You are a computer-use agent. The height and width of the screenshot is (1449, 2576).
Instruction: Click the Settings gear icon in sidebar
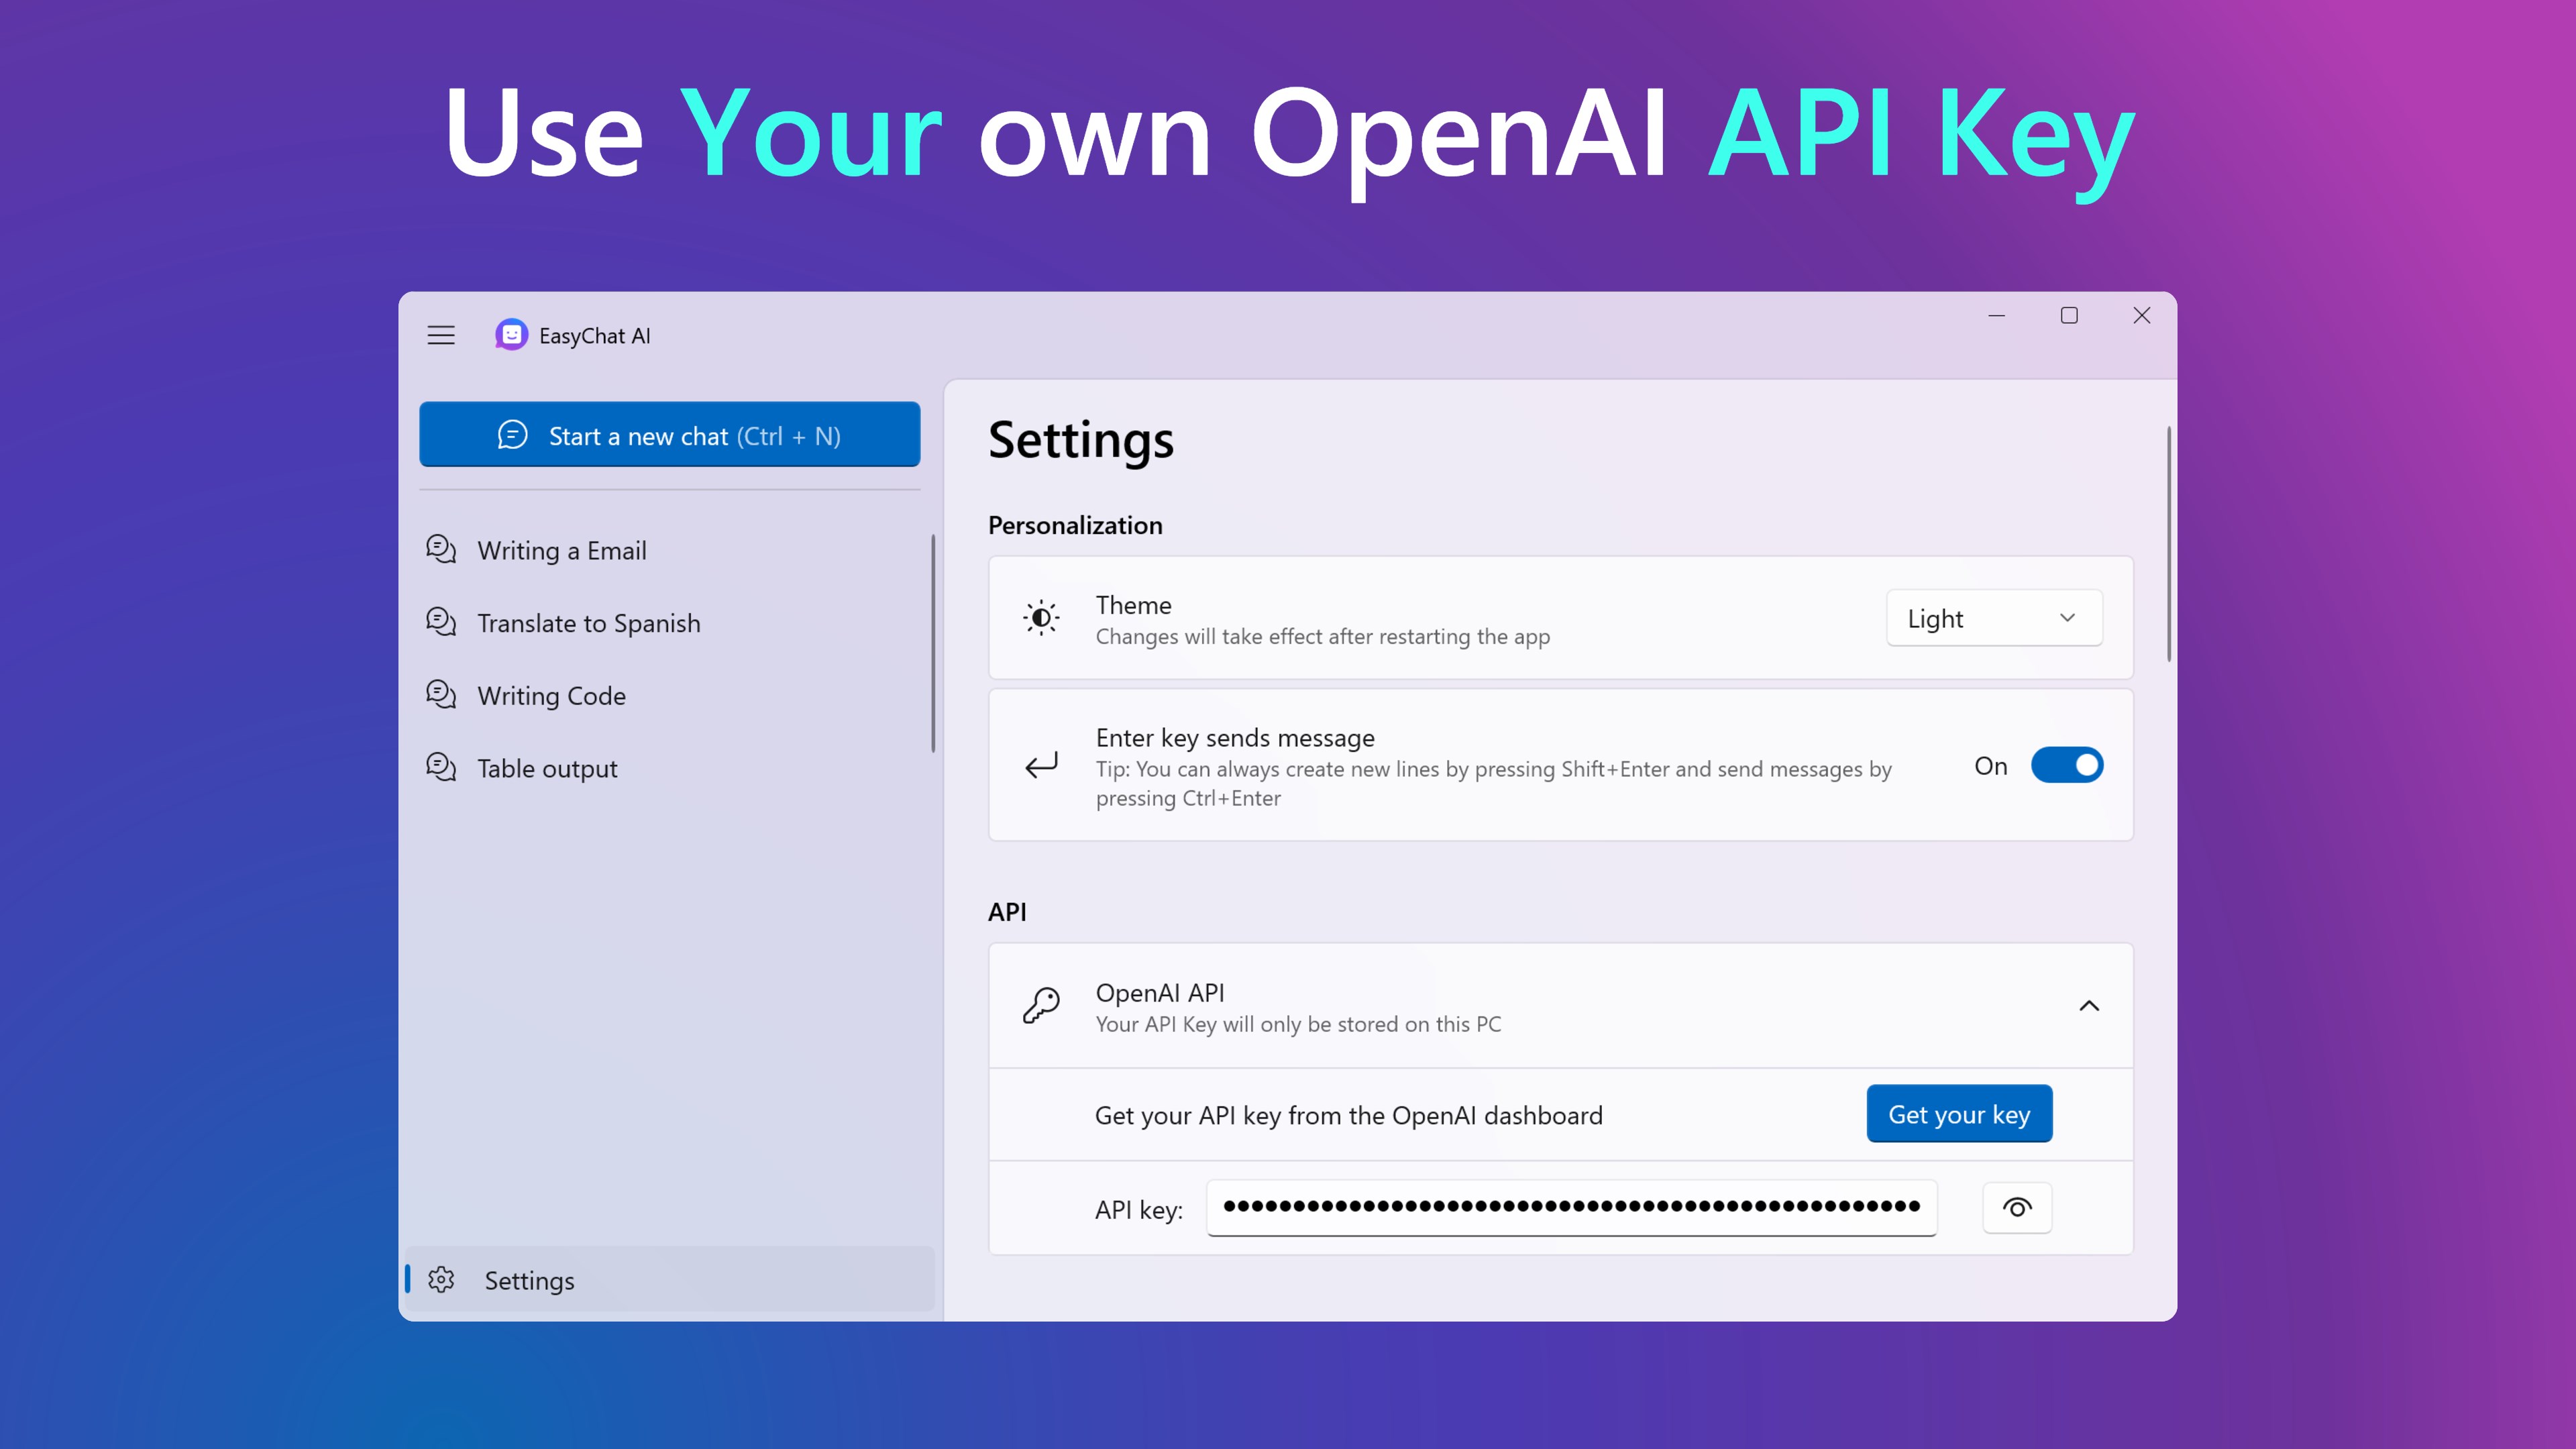[x=441, y=1279]
